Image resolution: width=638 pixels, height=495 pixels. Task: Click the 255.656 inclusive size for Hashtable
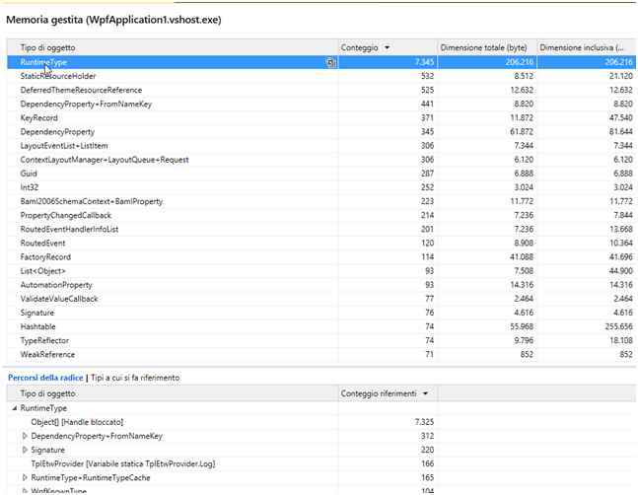click(618, 326)
